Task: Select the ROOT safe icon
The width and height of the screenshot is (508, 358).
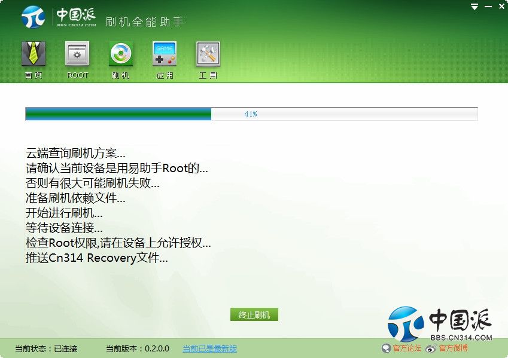Action: 77,53
